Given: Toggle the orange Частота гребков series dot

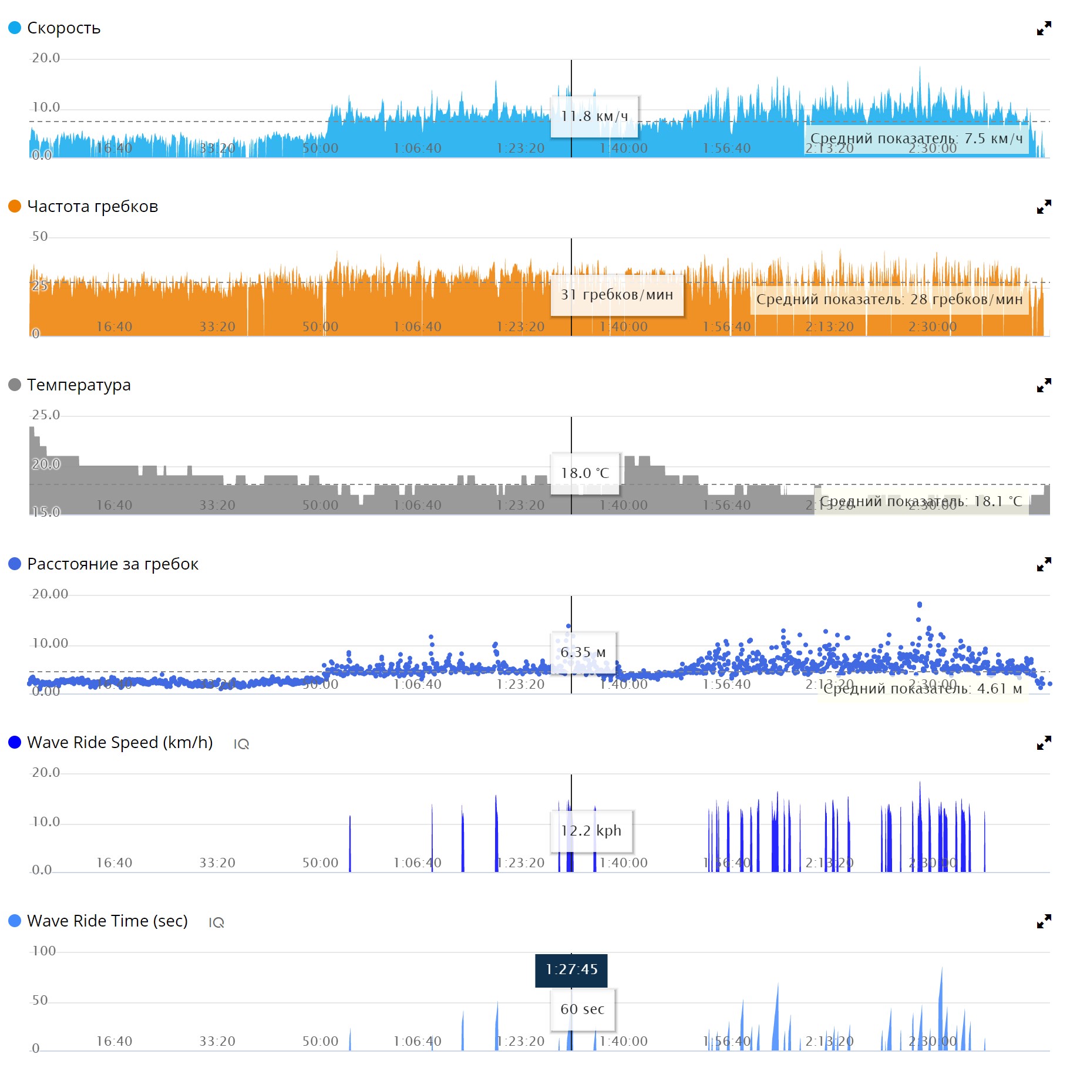Looking at the screenshot, I should (x=15, y=206).
